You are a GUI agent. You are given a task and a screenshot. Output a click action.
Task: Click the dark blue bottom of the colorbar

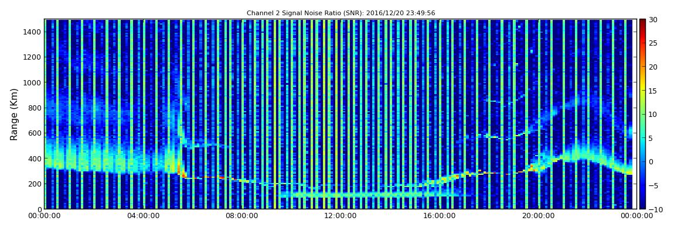coord(642,205)
